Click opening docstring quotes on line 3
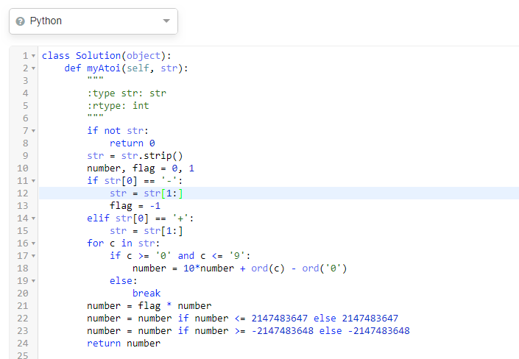 95,79
